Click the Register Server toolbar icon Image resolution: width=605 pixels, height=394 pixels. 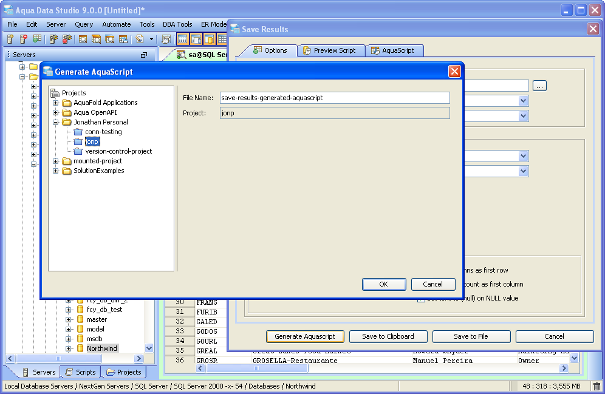10,39
